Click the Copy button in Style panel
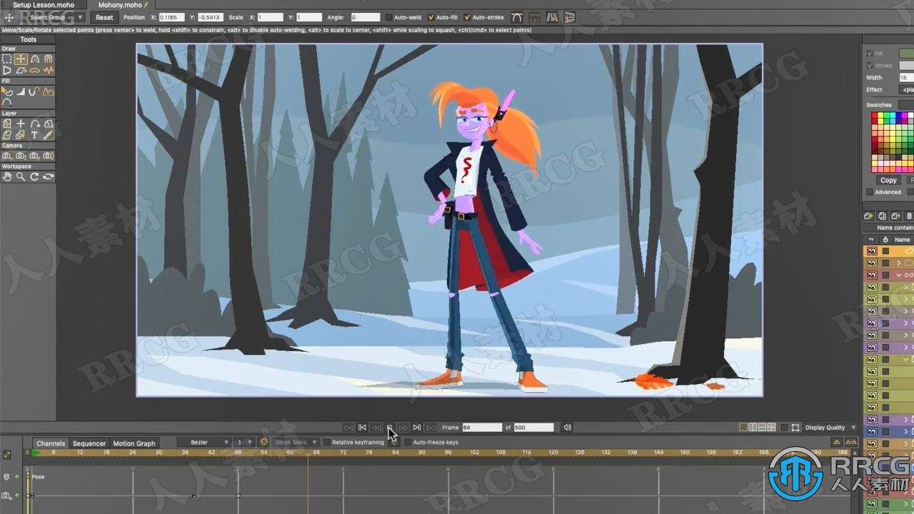 coord(888,181)
